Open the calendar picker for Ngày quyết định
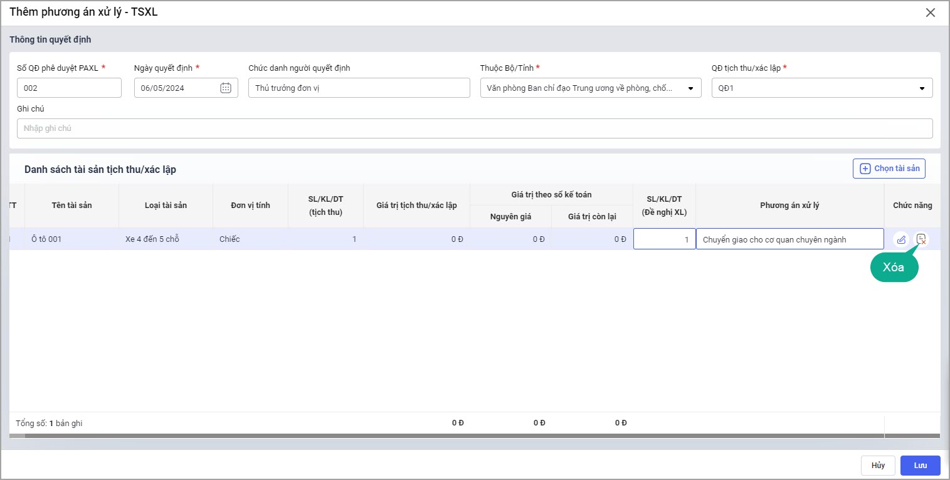The width and height of the screenshot is (950, 480). pos(226,88)
